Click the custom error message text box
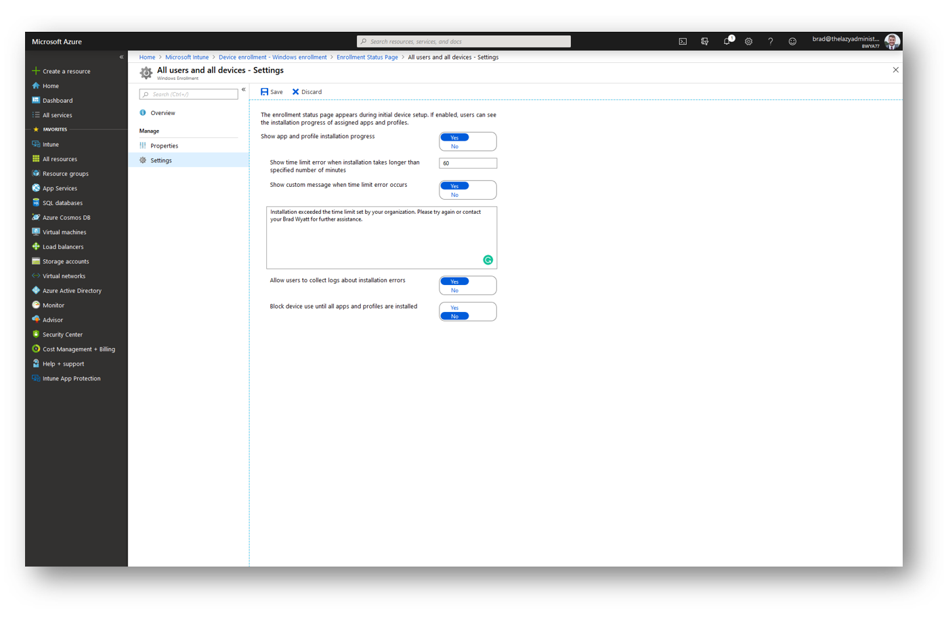This screenshot has width=944, height=618. point(381,238)
